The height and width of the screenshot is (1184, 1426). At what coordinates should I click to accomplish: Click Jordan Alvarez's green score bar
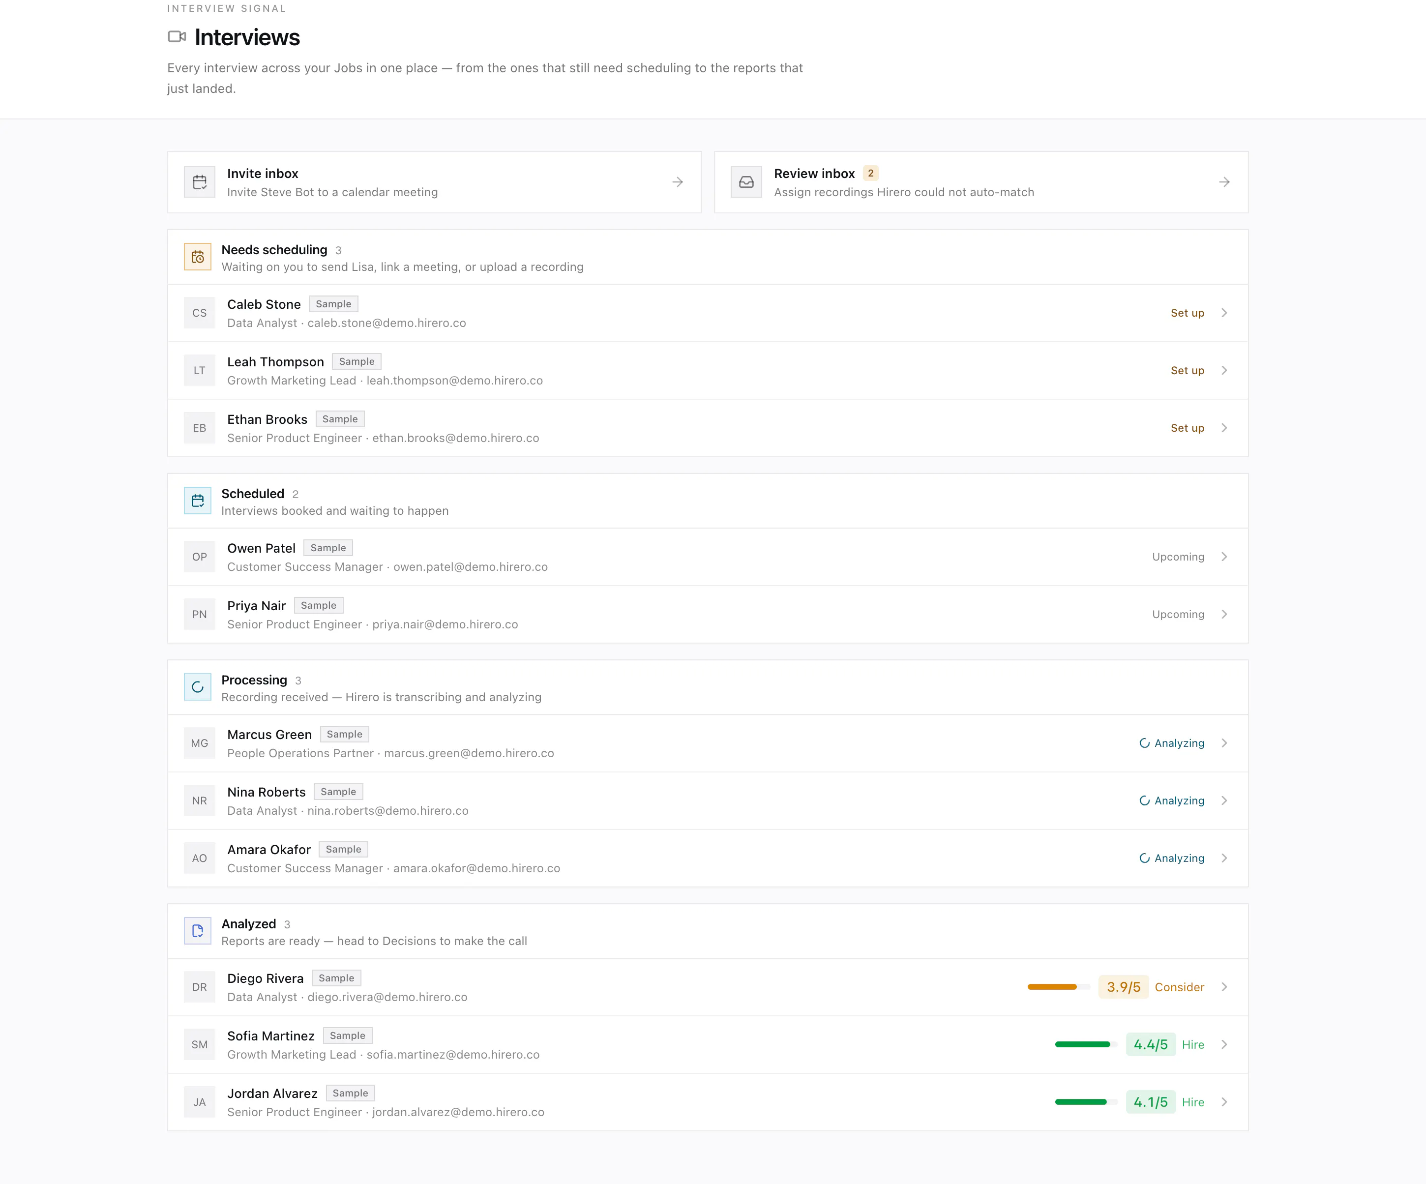coord(1087,1102)
